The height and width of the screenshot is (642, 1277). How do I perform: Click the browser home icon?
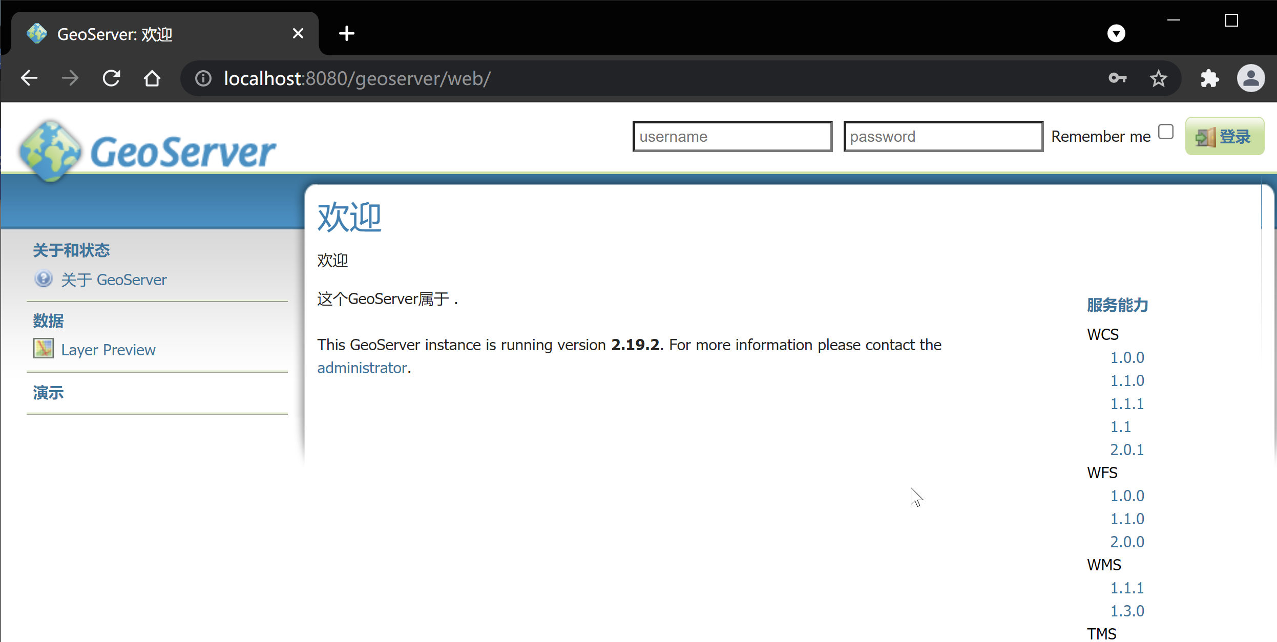click(152, 78)
